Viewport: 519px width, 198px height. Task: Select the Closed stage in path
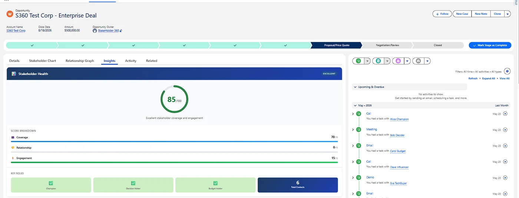tap(438, 45)
